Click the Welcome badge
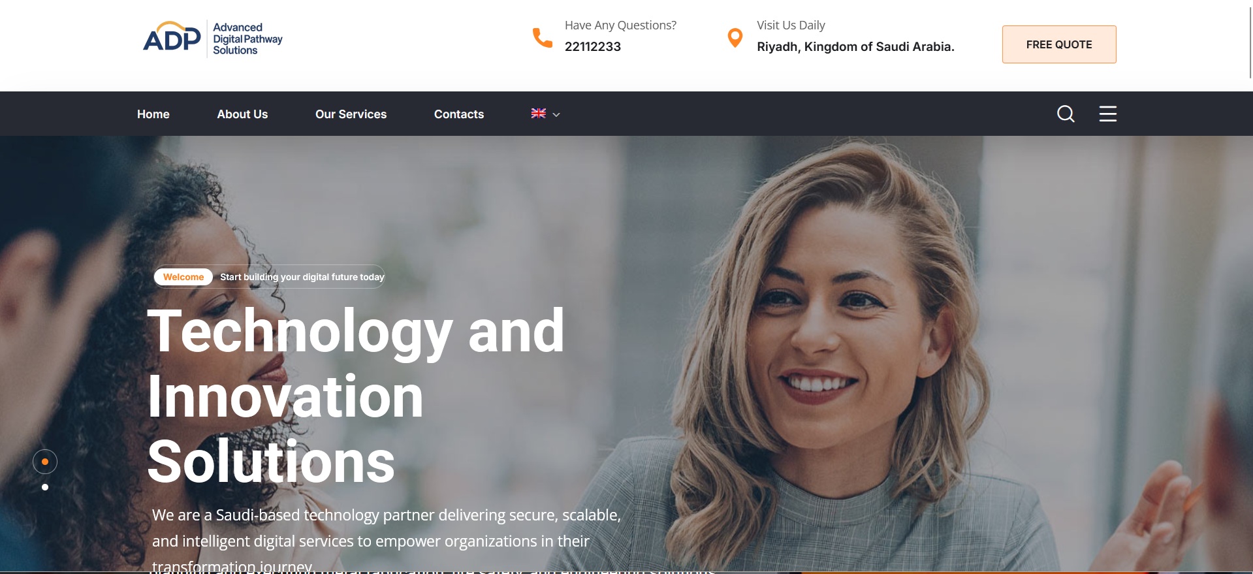The image size is (1253, 574). [x=183, y=277]
